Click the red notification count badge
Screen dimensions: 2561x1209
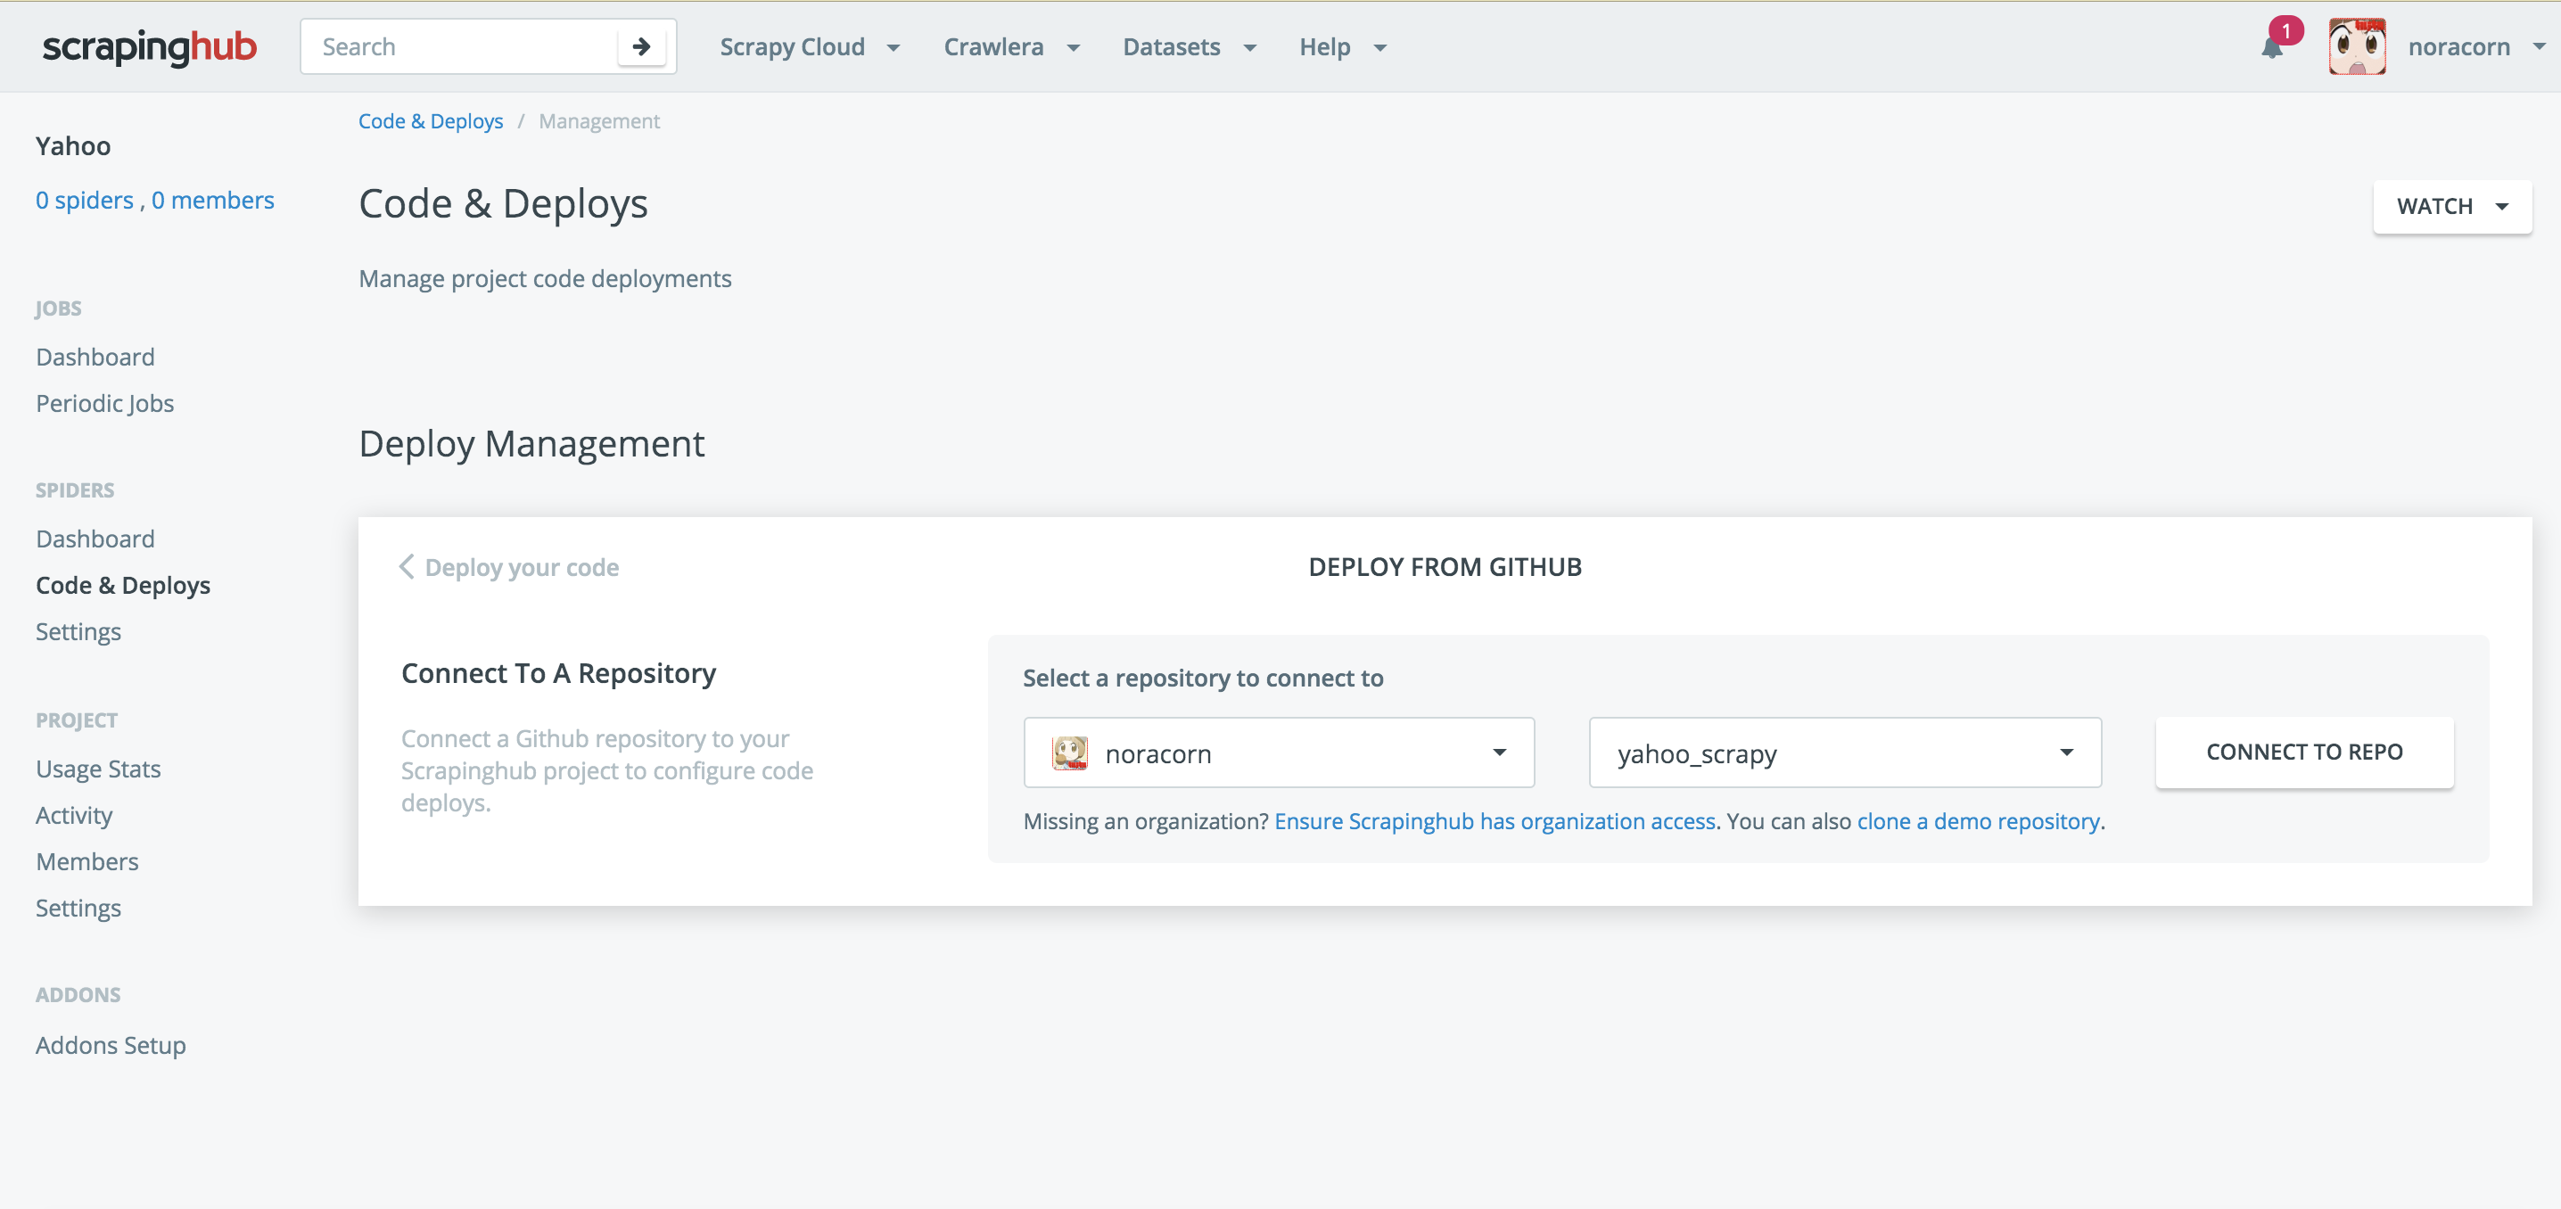tap(2286, 31)
